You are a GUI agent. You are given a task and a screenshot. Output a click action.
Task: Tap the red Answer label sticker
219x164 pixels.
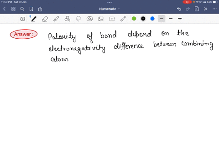[x=24, y=34]
